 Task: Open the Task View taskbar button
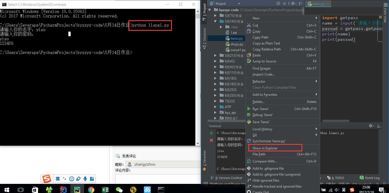[21, 190]
